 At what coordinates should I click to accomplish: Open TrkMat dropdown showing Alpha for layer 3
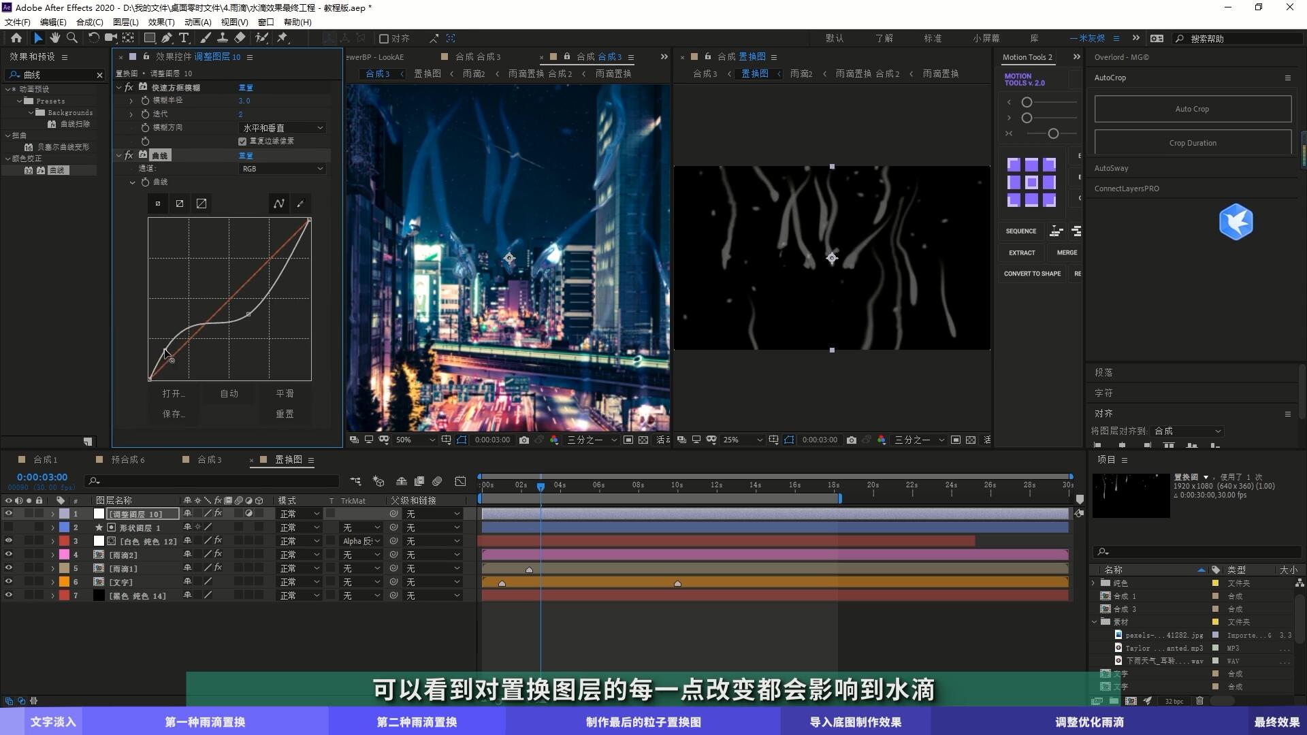tap(361, 541)
